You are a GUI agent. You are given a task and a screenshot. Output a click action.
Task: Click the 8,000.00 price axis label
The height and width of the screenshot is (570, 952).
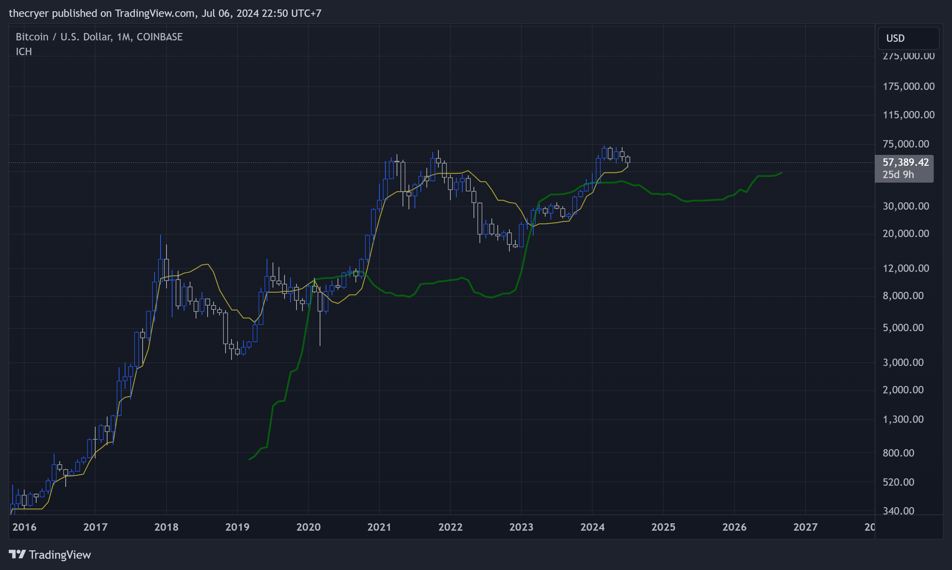tap(903, 295)
